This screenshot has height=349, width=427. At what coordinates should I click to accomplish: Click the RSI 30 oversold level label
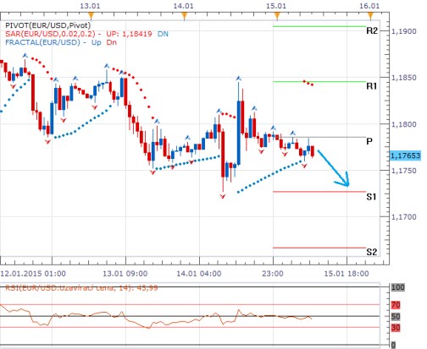pyautogui.click(x=396, y=328)
